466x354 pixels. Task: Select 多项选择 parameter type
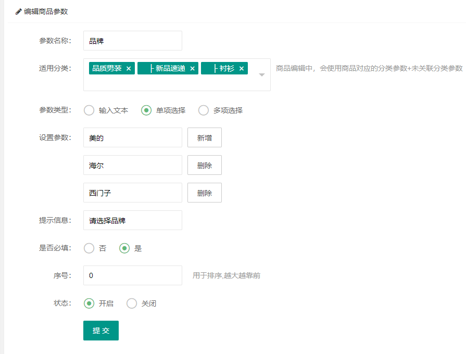pyautogui.click(x=204, y=110)
